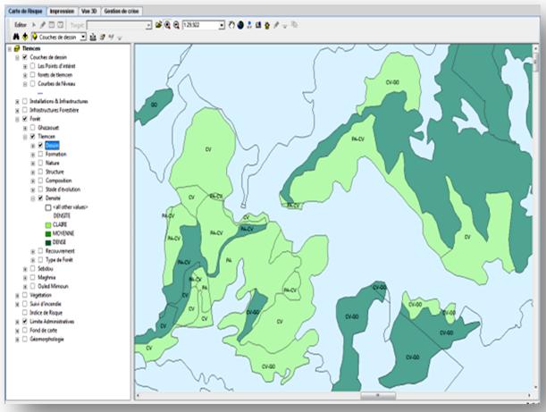Enable the Vegetation layer checkbox

click(24, 295)
